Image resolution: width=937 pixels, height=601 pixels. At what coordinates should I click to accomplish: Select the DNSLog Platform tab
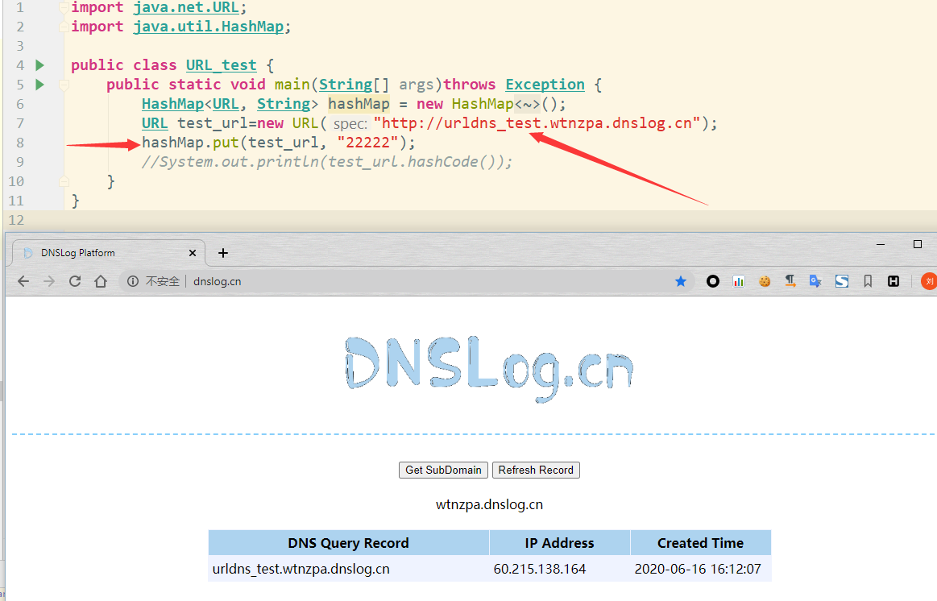coord(97,253)
